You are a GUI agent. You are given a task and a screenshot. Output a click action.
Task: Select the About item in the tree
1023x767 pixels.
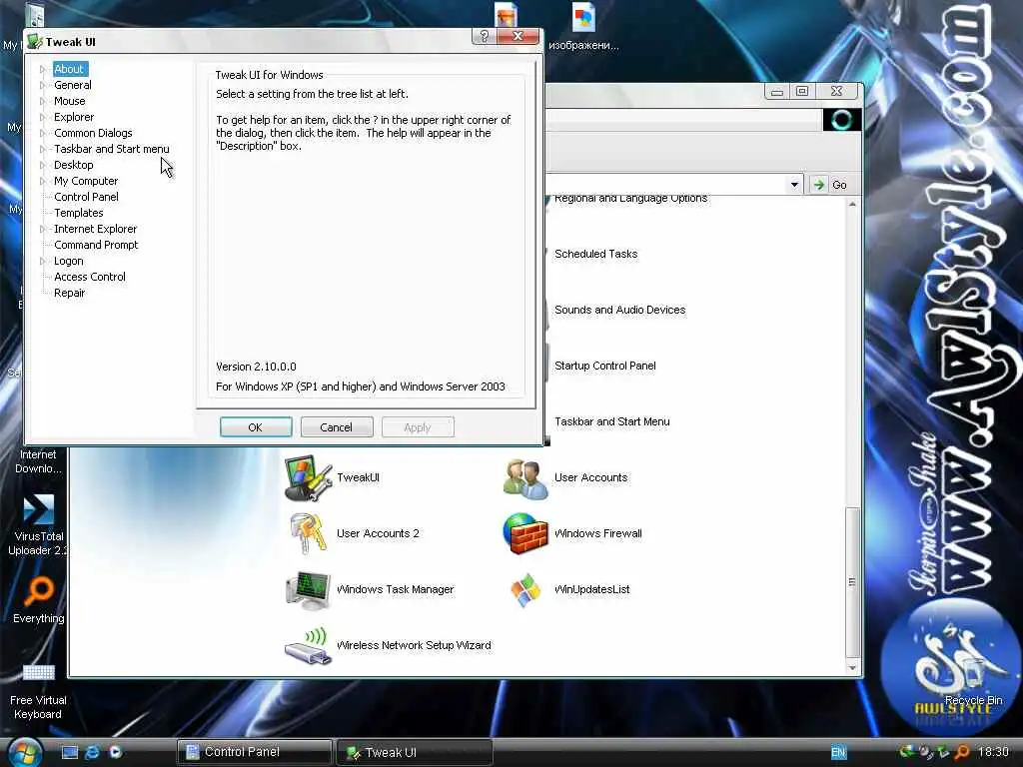click(x=69, y=69)
